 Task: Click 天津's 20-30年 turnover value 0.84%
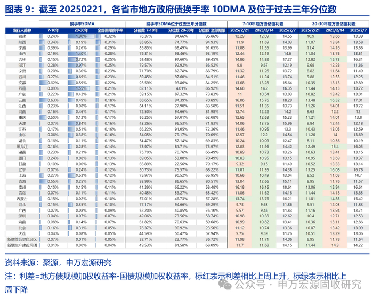point(81,123)
